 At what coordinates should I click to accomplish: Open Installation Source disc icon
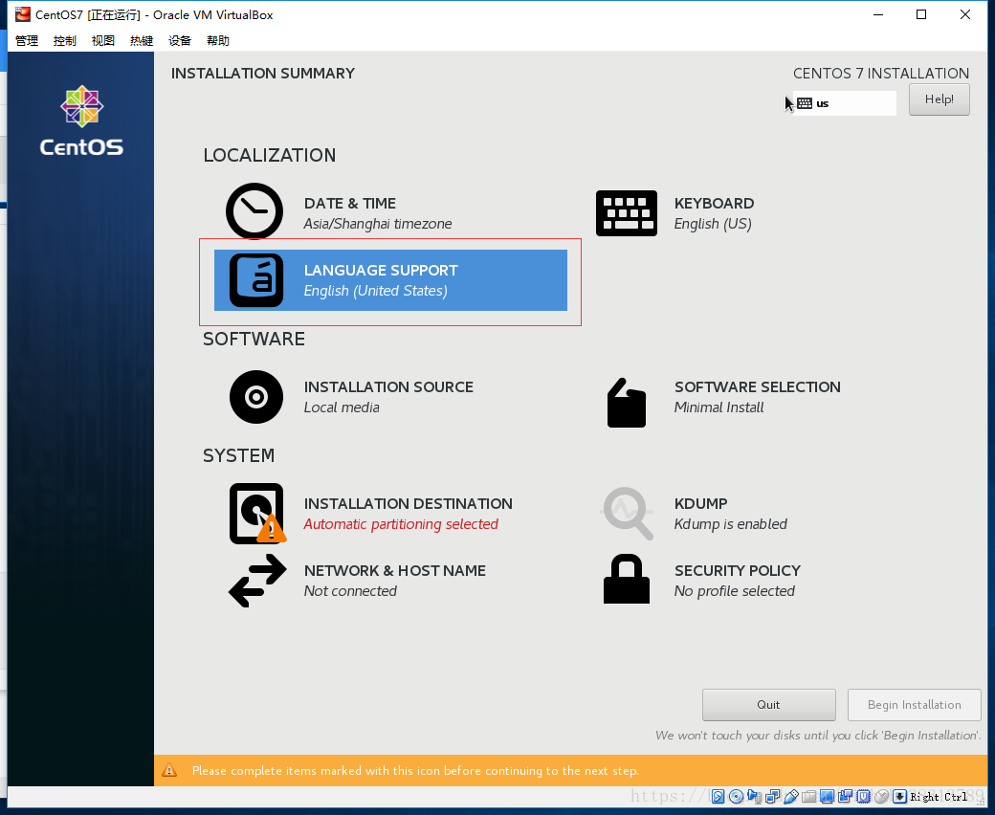(256, 397)
